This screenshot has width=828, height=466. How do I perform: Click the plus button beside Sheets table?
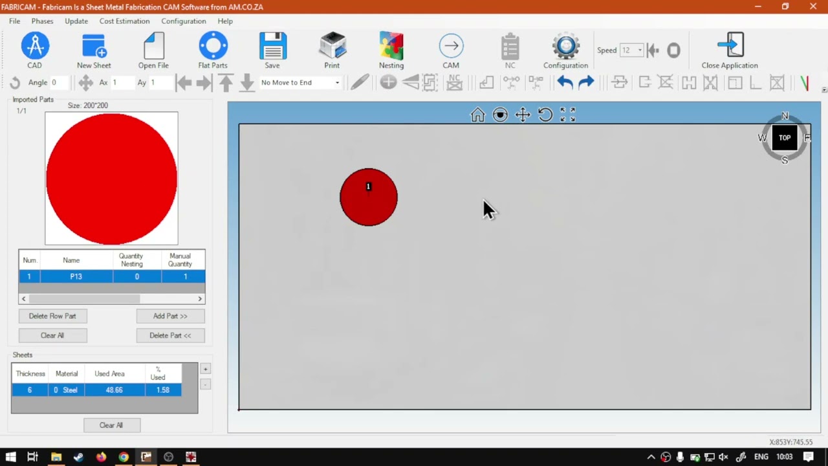(205, 369)
